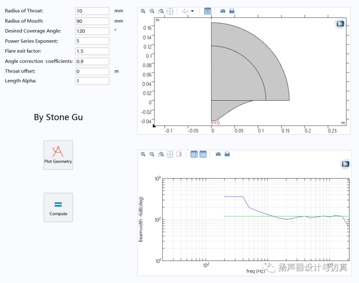
Task: Zoom extents in the beamwidth plot
Action: click(x=170, y=154)
